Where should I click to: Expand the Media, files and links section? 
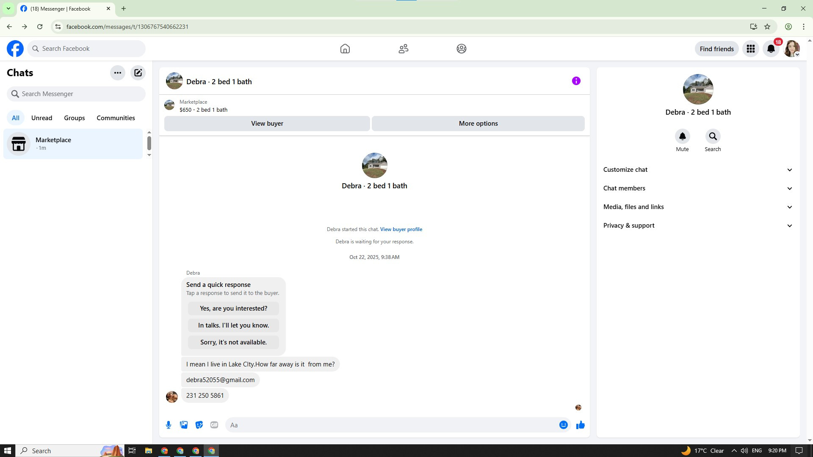[x=698, y=207]
